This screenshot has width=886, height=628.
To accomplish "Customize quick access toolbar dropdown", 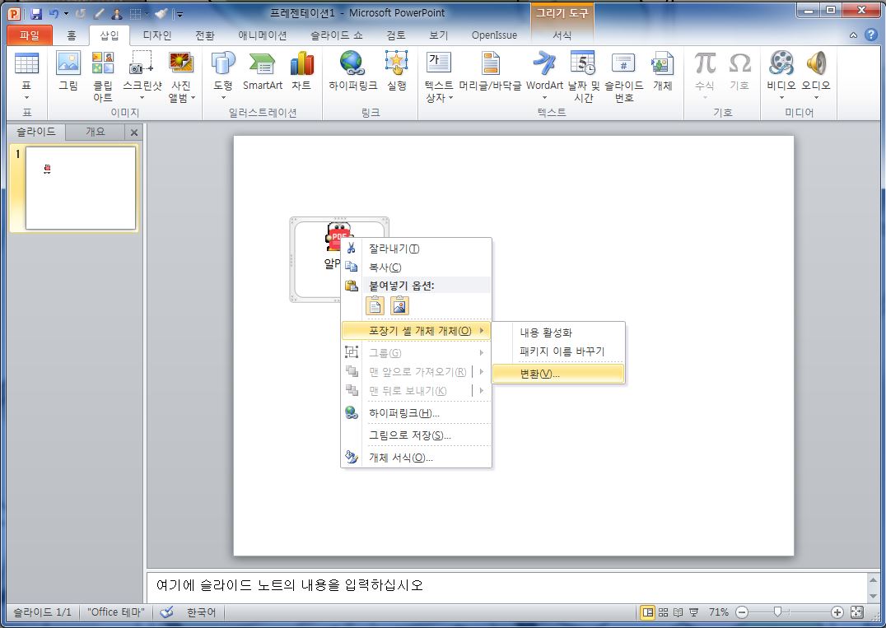I will [x=180, y=14].
